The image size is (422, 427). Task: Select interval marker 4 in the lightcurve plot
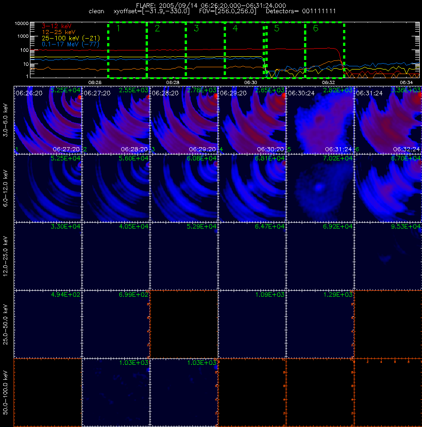click(x=236, y=28)
